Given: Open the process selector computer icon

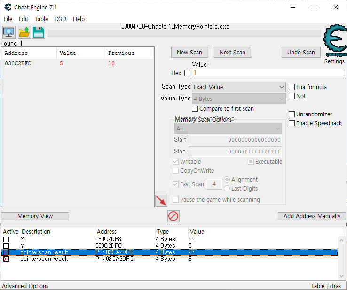Looking at the screenshot, I should [x=9, y=32].
